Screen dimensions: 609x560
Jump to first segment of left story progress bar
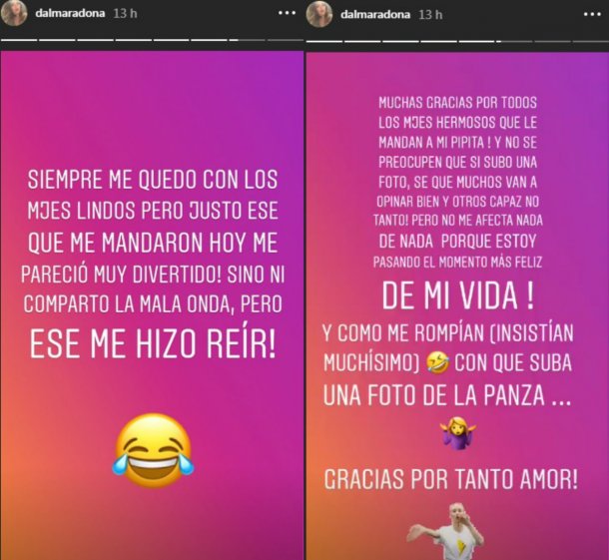click(x=19, y=40)
